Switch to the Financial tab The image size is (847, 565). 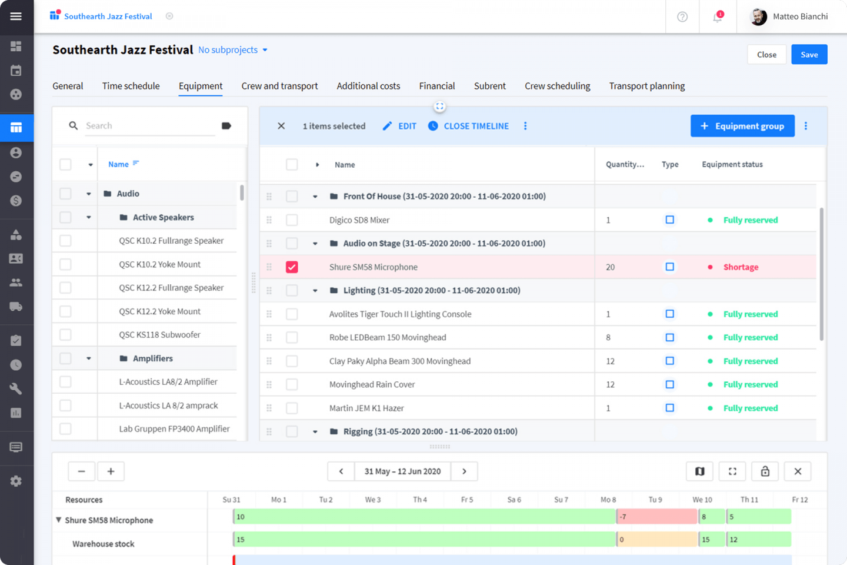point(436,86)
